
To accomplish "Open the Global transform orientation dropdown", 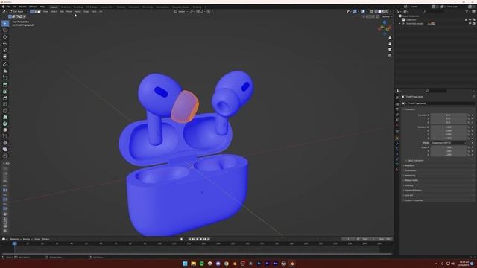I will pos(181,12).
